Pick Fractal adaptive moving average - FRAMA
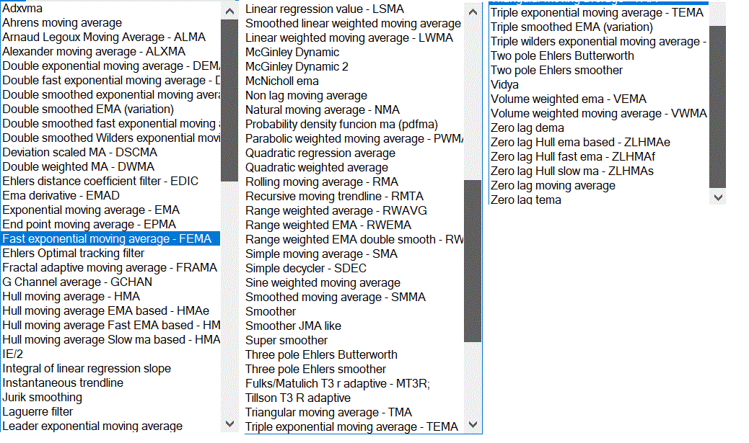This screenshot has height=443, width=749. tap(110, 268)
